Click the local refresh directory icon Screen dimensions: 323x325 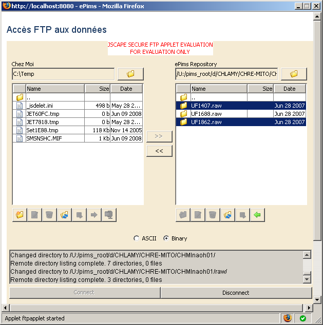(64, 215)
